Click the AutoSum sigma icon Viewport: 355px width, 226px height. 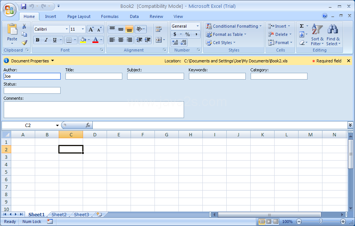click(x=302, y=26)
